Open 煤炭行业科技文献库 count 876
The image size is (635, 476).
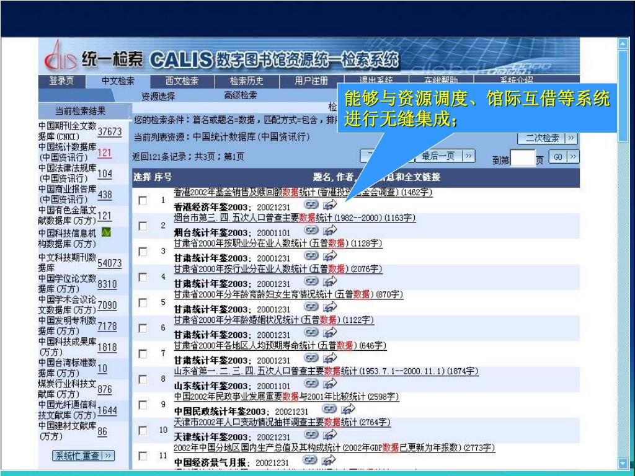(104, 389)
